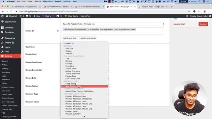Open the Review Item Image select arrow
Image resolution: width=212 pixels, height=119 pixels.
[108, 62]
